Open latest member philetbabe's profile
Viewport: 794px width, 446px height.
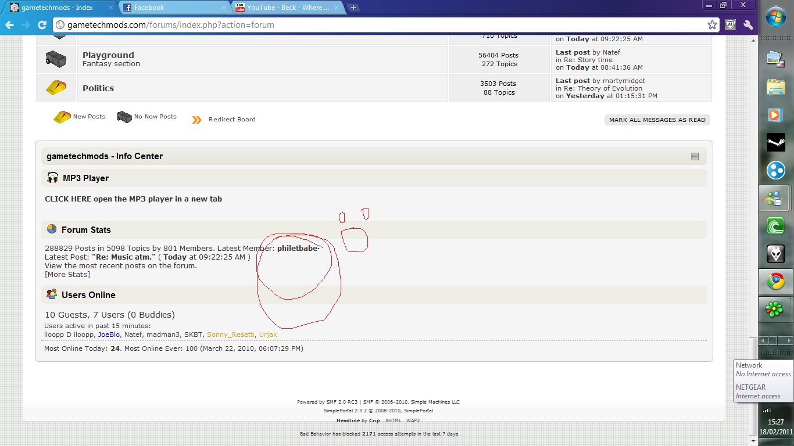click(x=298, y=248)
